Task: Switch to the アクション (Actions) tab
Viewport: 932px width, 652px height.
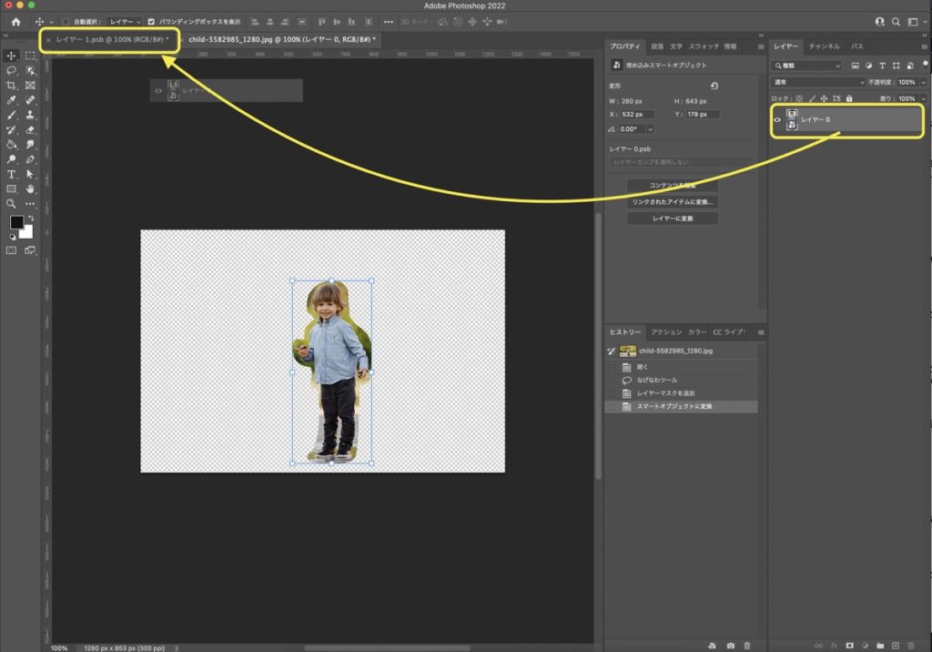Action: pos(665,332)
